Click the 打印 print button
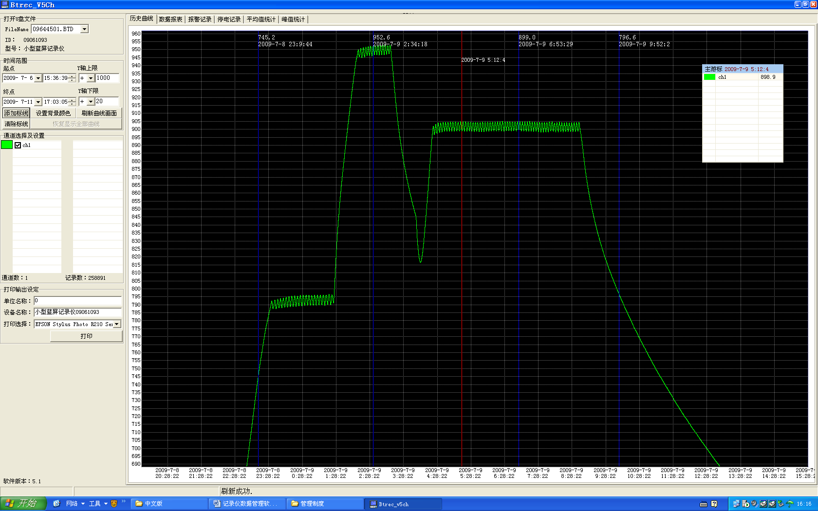This screenshot has width=818, height=511. 86,336
